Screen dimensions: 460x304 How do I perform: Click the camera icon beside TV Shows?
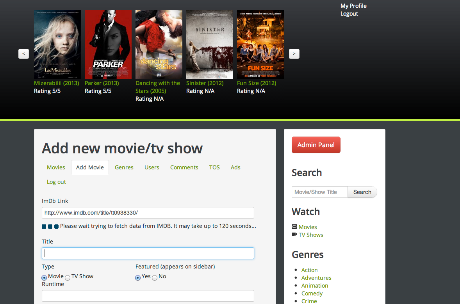[294, 235]
